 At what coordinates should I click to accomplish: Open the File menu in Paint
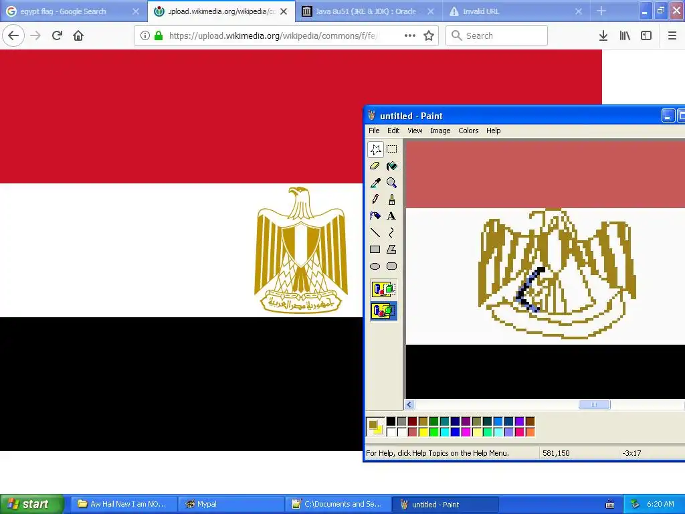[x=374, y=131]
